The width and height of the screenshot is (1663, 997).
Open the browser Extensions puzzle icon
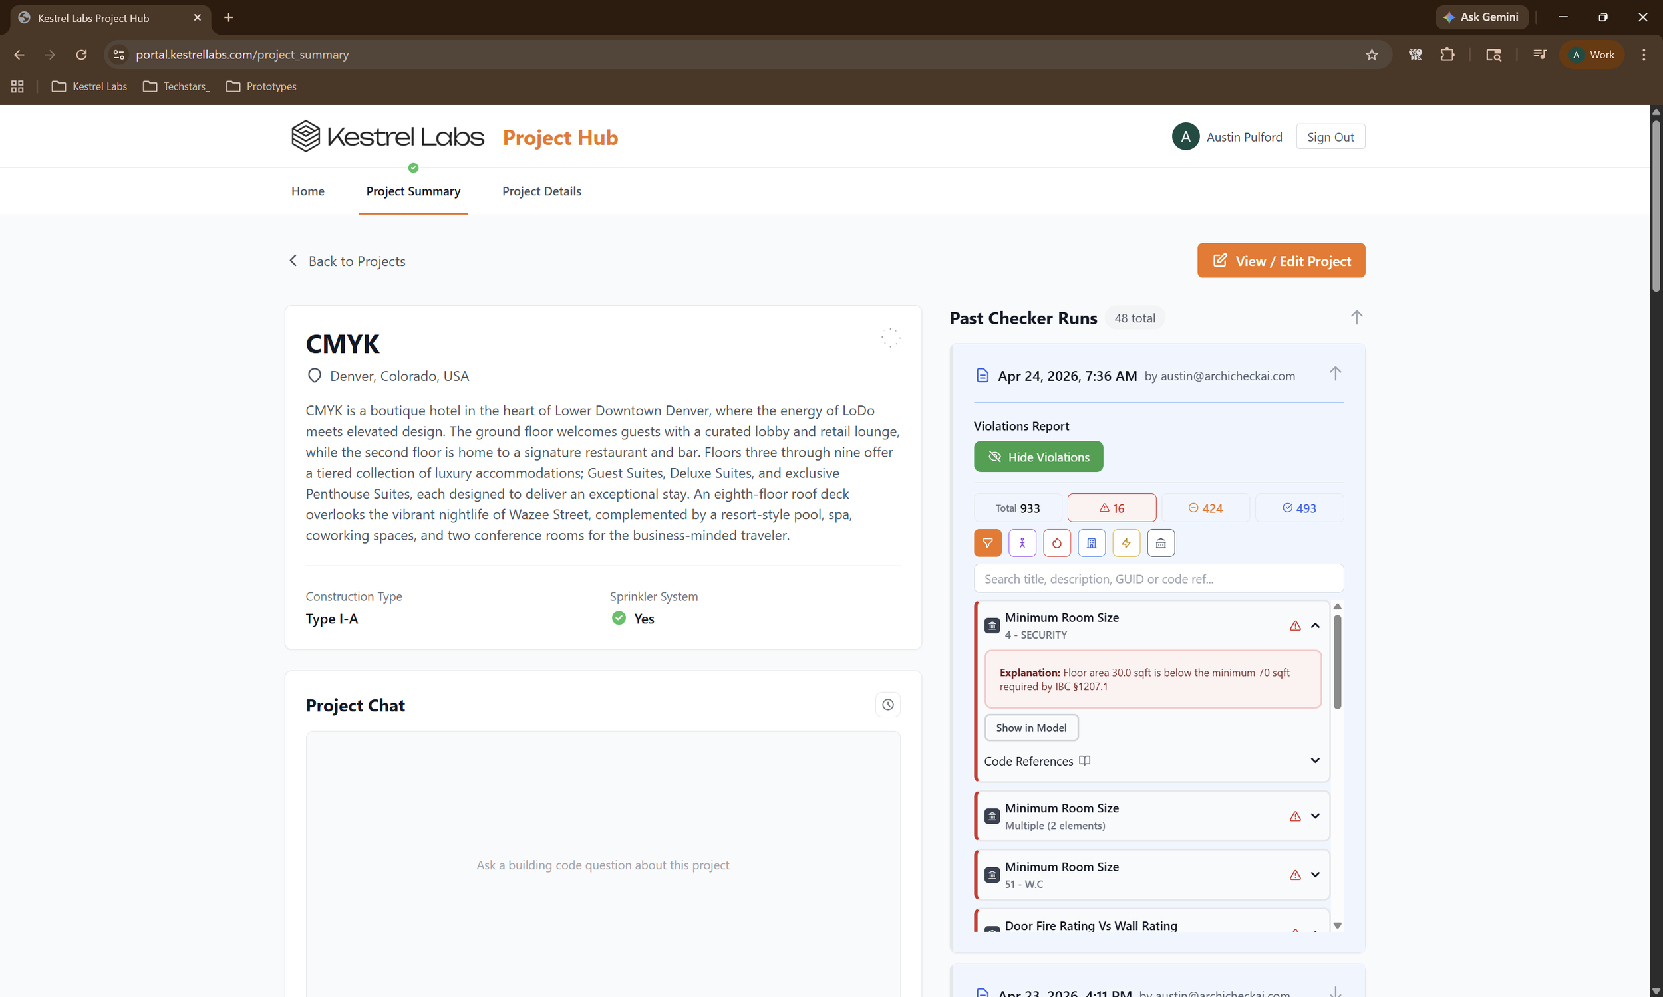tap(1447, 55)
